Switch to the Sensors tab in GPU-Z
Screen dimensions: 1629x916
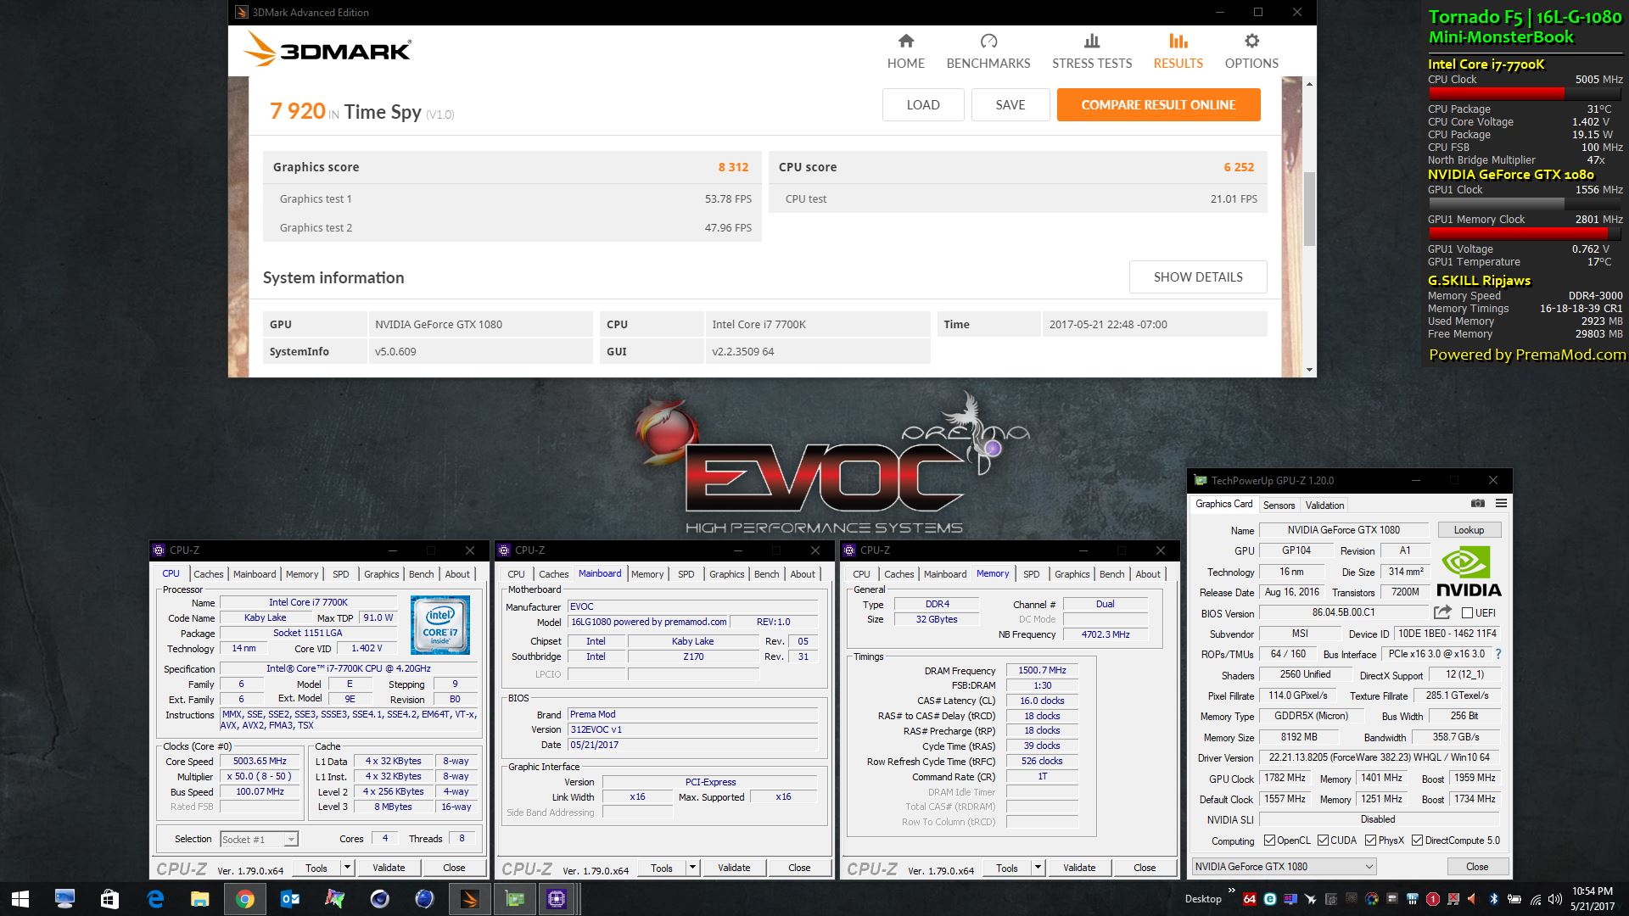click(x=1279, y=505)
